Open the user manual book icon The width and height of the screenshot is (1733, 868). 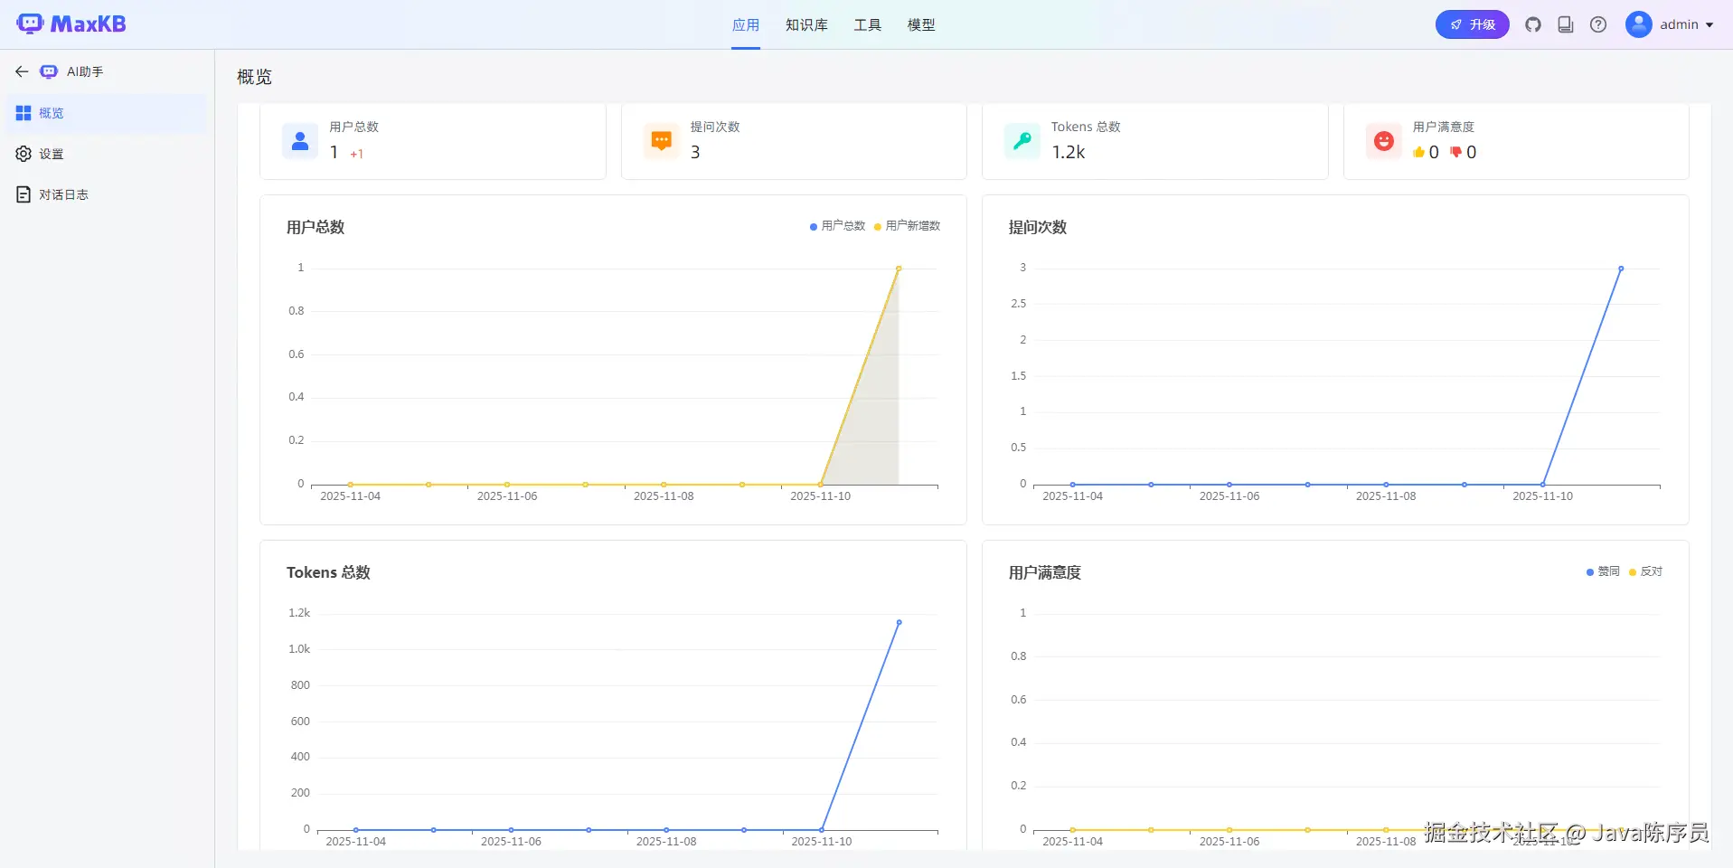(1566, 24)
